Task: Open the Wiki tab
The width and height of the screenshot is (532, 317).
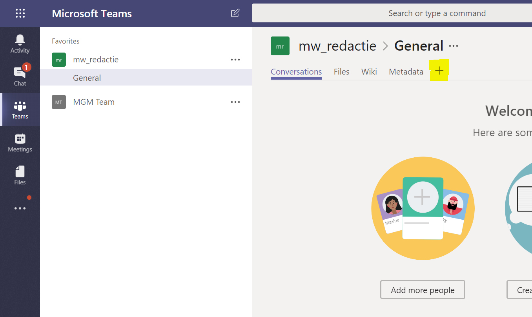Action: point(369,71)
